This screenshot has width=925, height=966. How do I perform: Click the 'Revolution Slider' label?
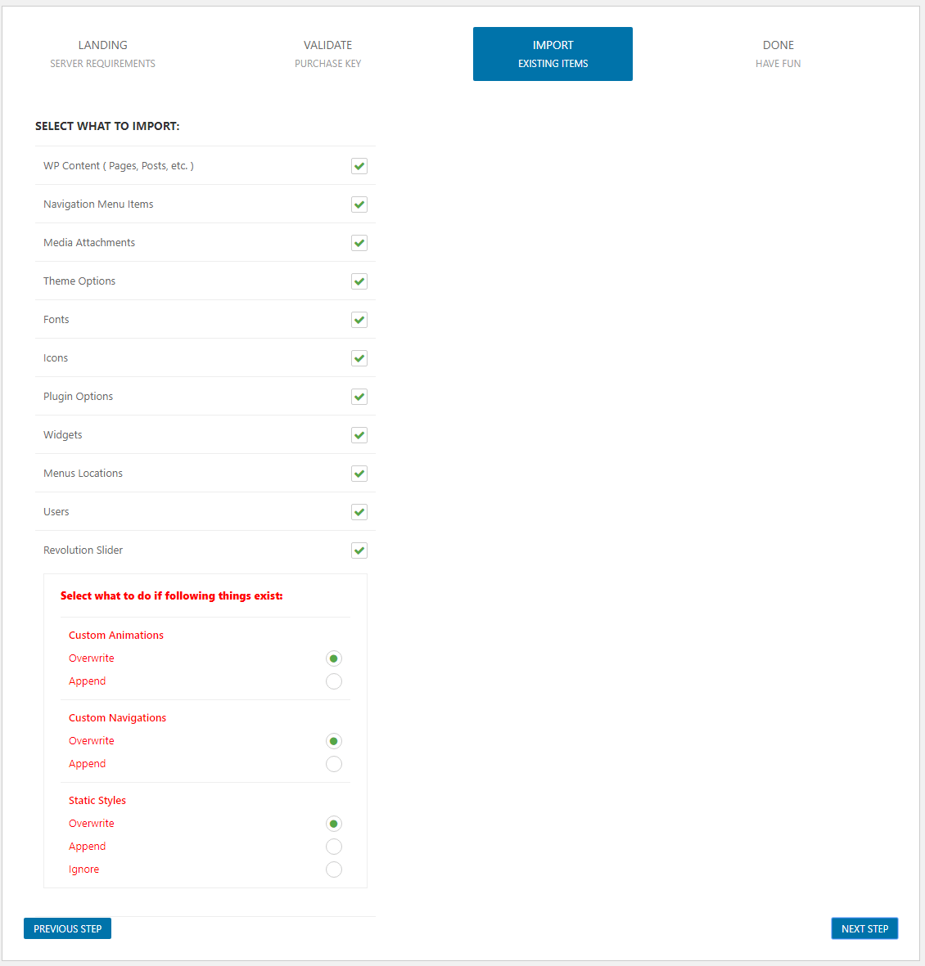pos(83,550)
